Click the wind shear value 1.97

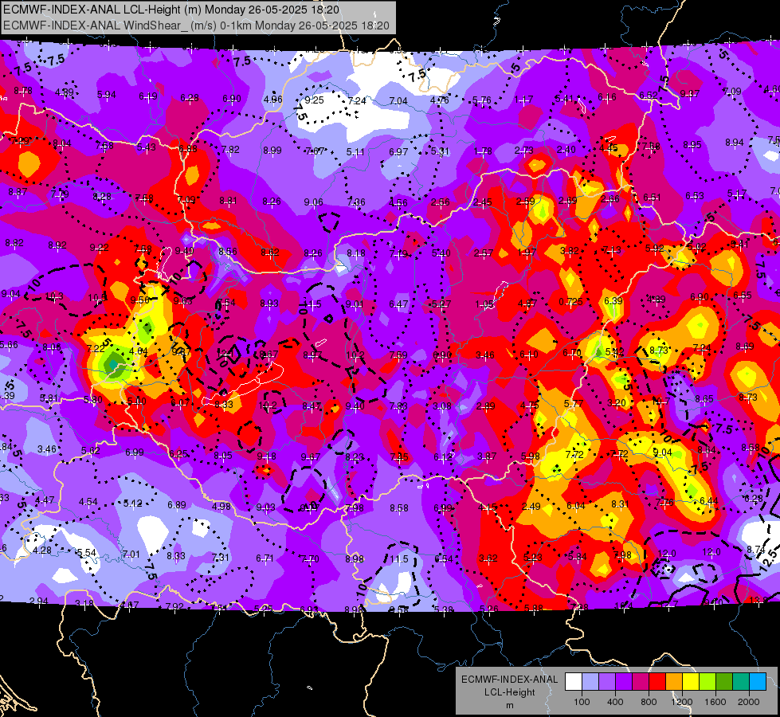(527, 253)
